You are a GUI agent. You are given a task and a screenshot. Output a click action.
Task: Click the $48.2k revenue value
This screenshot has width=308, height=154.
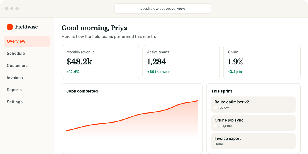tap(79, 62)
